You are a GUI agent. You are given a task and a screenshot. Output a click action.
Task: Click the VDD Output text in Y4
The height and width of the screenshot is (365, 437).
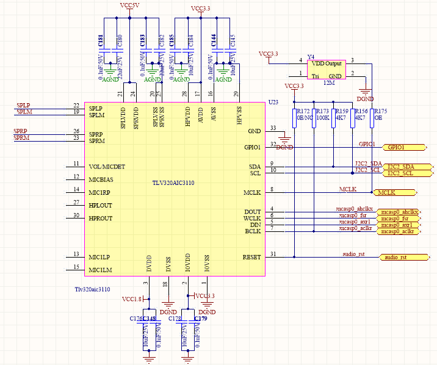327,63
